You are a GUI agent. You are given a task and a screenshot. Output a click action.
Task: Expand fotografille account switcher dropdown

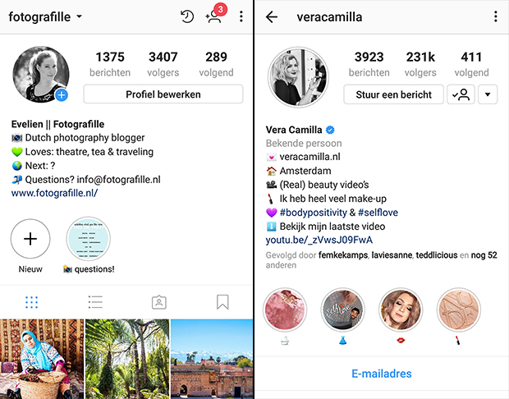(x=79, y=16)
